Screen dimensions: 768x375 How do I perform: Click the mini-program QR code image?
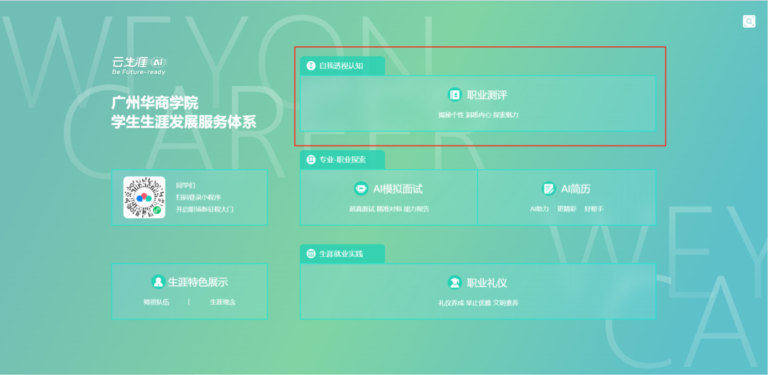coord(144,197)
